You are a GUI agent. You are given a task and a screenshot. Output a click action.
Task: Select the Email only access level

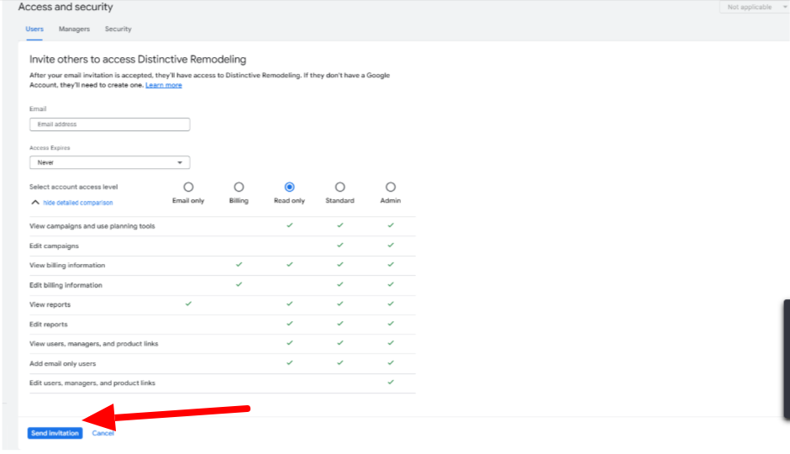point(188,187)
